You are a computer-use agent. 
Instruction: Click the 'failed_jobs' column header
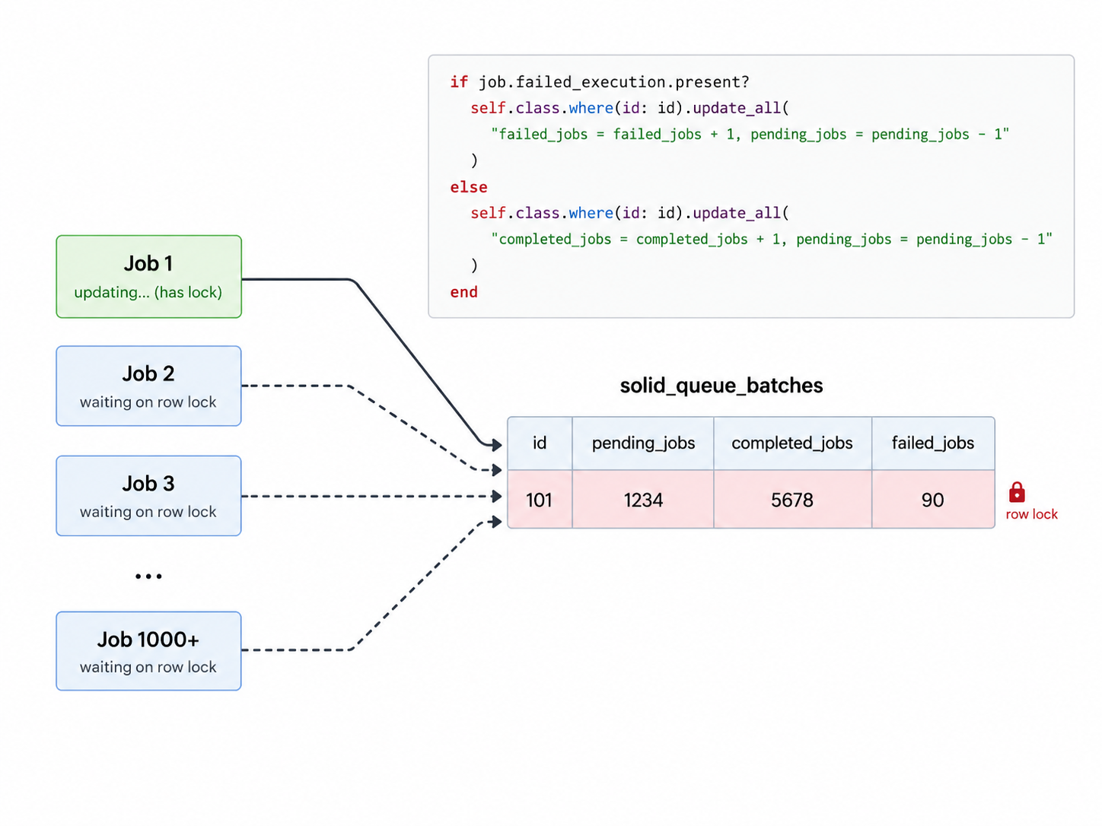coord(933,443)
